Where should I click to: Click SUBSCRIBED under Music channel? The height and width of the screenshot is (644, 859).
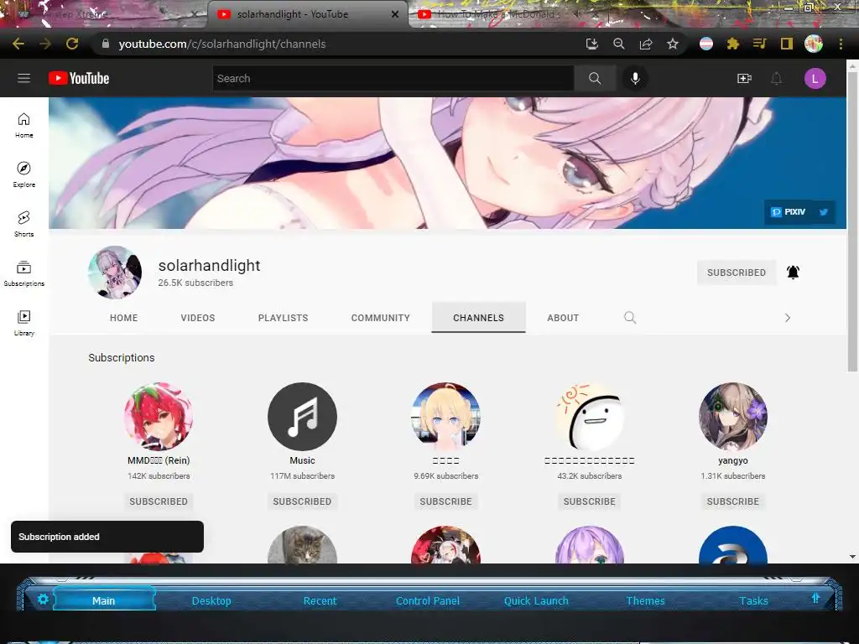(x=302, y=501)
